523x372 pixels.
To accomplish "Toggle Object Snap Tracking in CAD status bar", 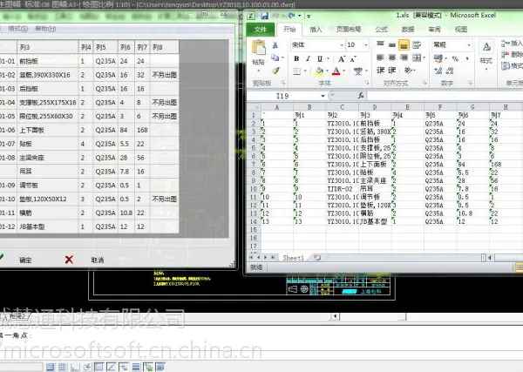I will click(x=112, y=367).
